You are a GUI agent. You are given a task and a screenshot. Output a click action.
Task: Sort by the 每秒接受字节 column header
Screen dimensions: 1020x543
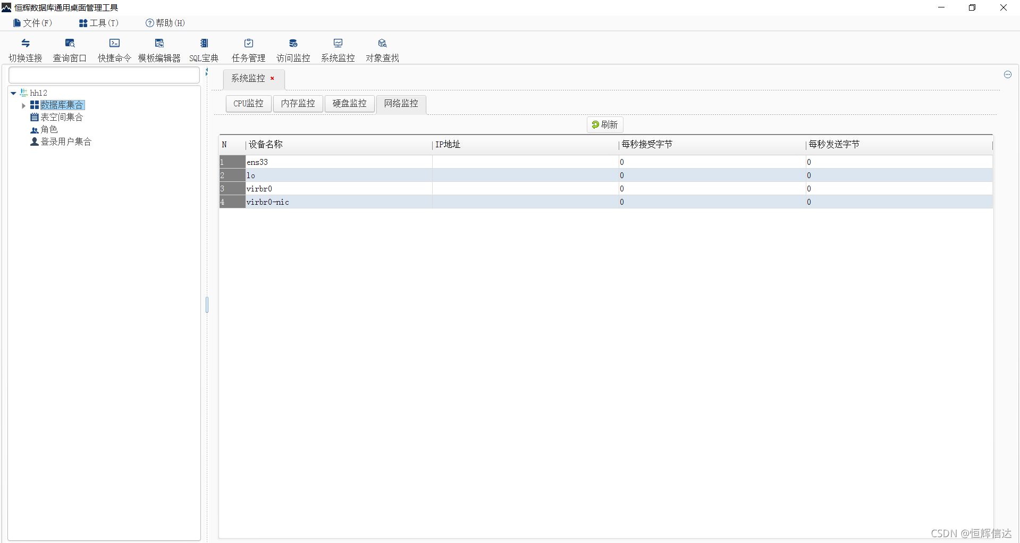[x=713, y=144]
